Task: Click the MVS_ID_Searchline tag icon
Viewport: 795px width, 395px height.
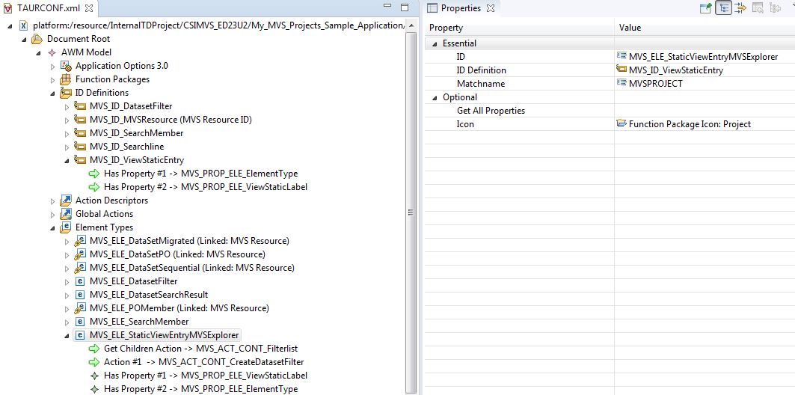Action: click(80, 147)
